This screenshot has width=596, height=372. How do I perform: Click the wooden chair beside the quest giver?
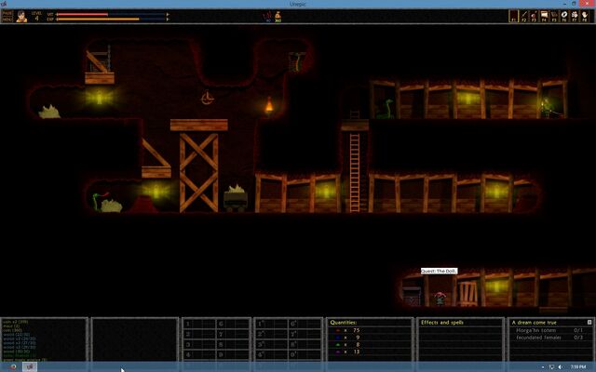click(467, 294)
